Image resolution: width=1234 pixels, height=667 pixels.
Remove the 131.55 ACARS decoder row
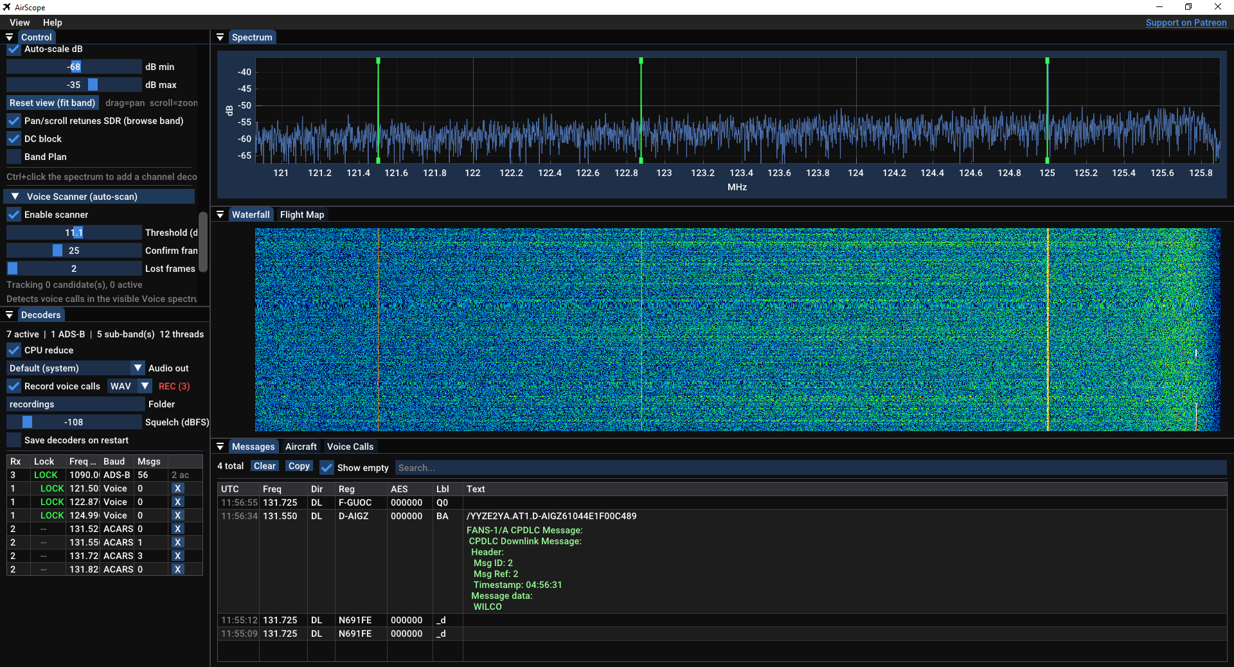pos(178,542)
